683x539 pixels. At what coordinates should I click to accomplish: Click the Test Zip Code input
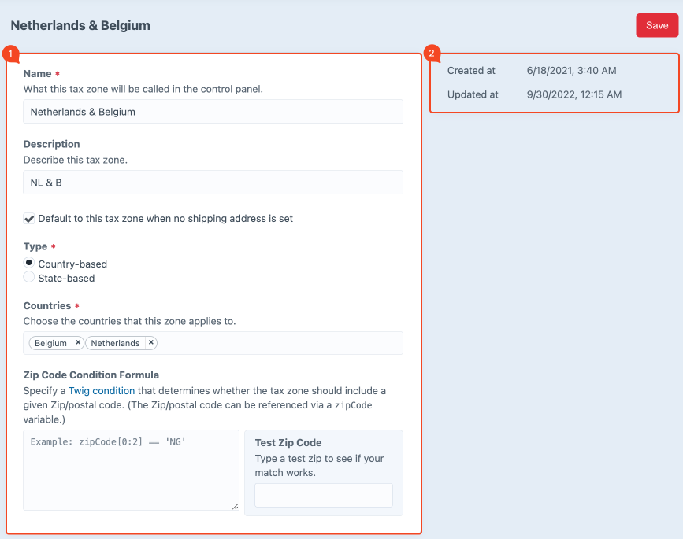pyautogui.click(x=323, y=496)
